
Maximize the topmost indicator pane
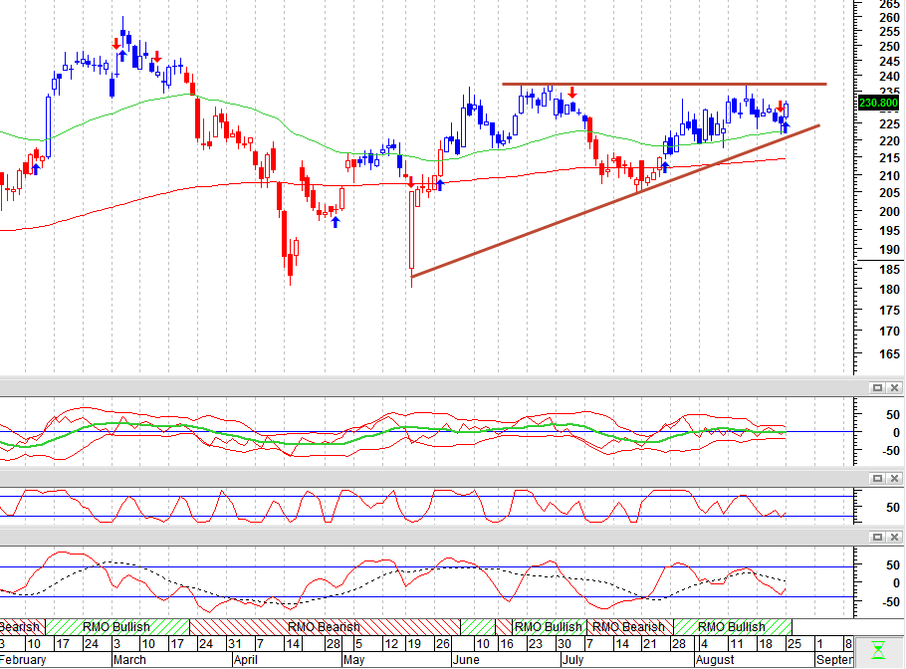point(877,387)
